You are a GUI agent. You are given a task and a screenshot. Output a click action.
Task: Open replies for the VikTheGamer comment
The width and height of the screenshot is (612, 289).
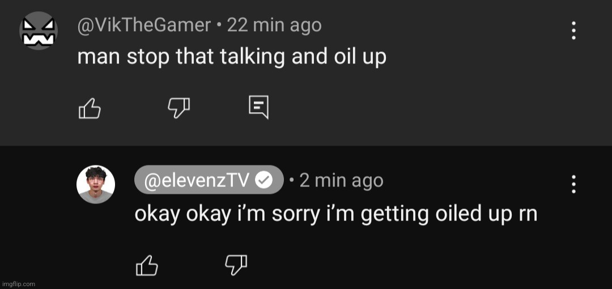(259, 108)
